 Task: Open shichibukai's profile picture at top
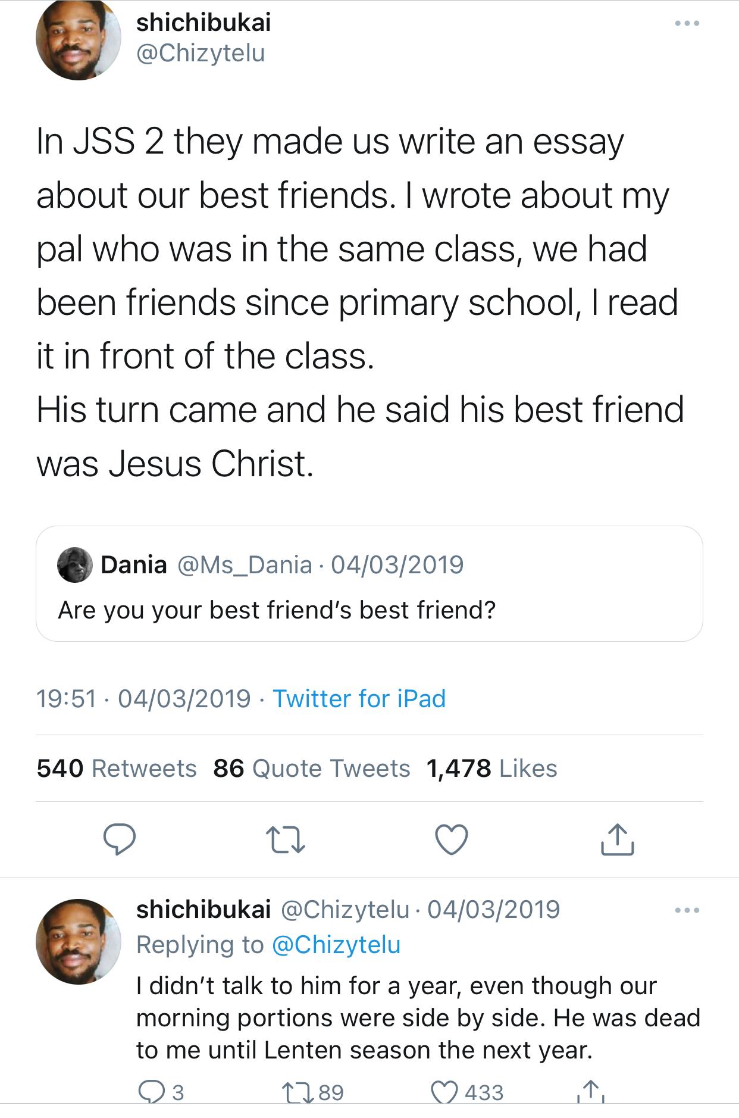tap(78, 38)
